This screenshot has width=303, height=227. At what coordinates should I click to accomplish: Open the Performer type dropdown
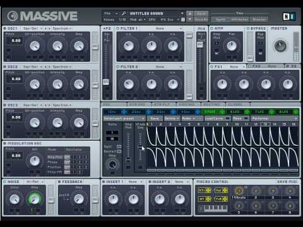275,119
